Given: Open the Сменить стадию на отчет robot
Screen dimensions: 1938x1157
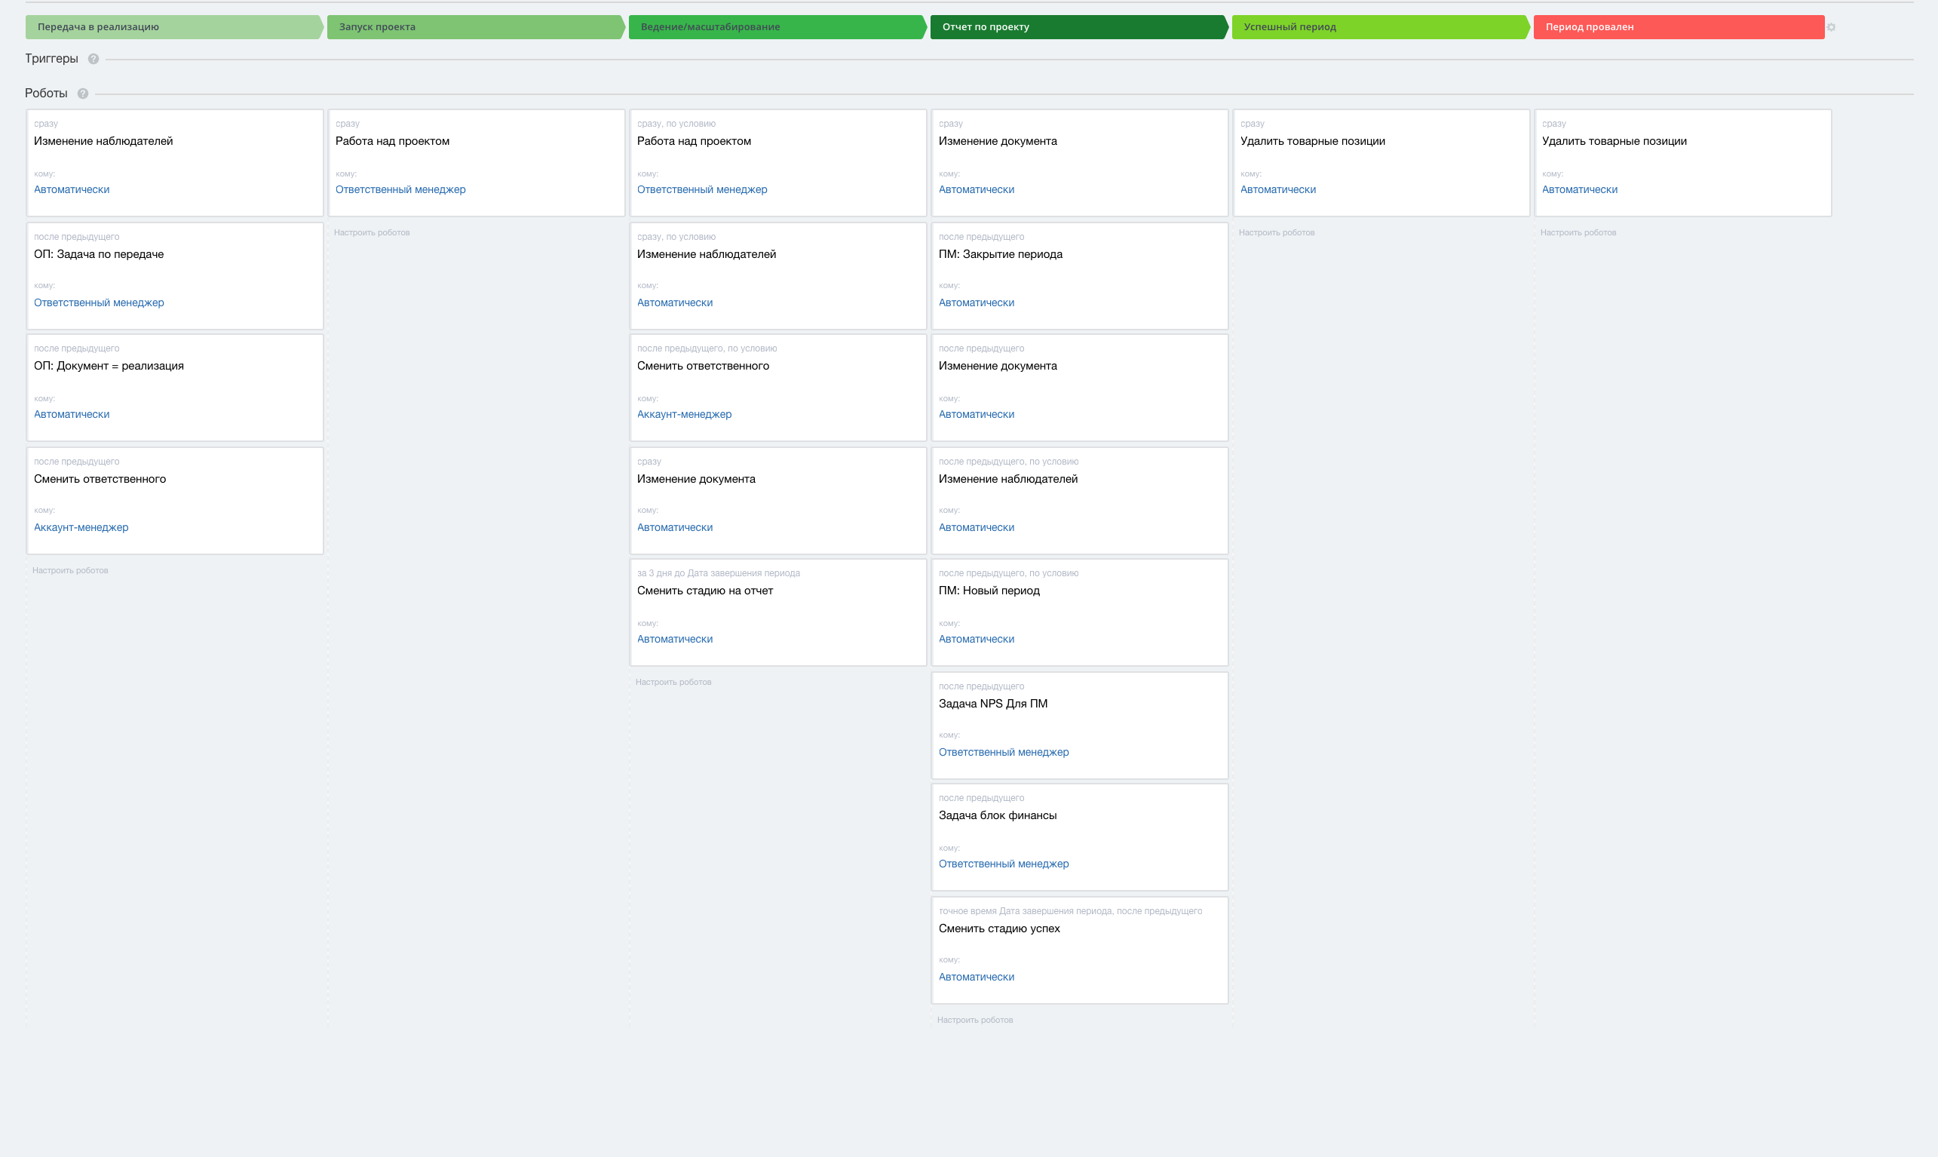Looking at the screenshot, I should point(705,591).
